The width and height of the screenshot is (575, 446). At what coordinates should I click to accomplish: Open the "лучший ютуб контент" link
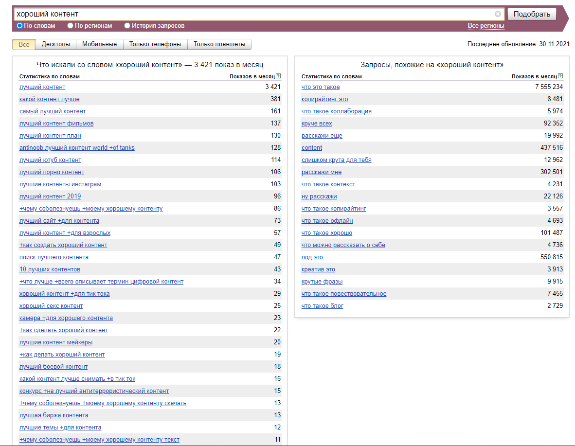pyautogui.click(x=50, y=160)
